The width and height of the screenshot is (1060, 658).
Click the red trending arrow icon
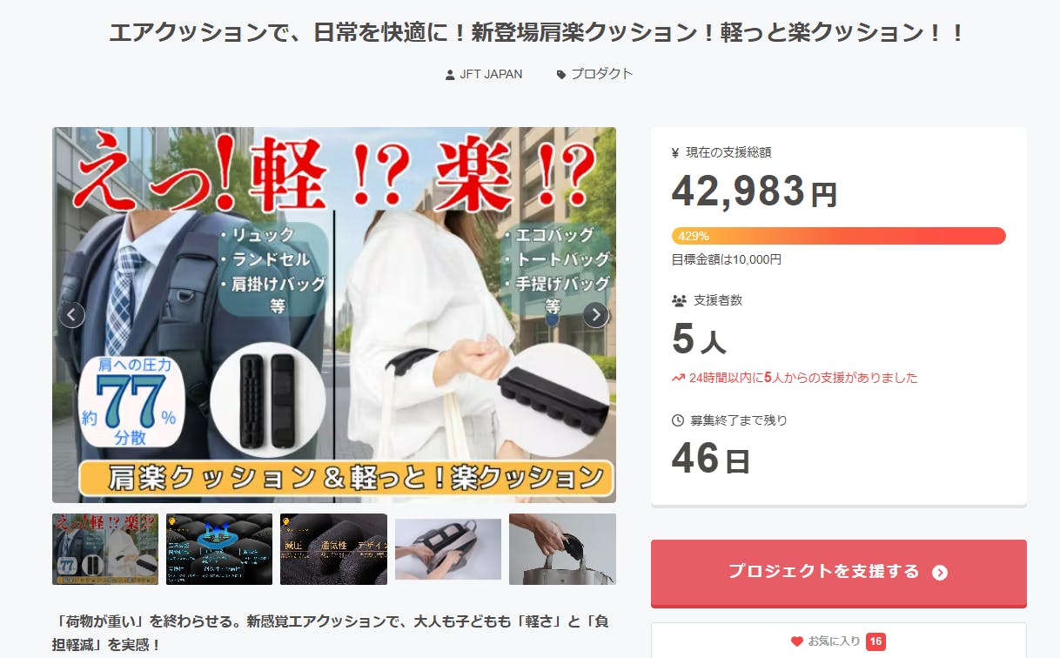678,378
